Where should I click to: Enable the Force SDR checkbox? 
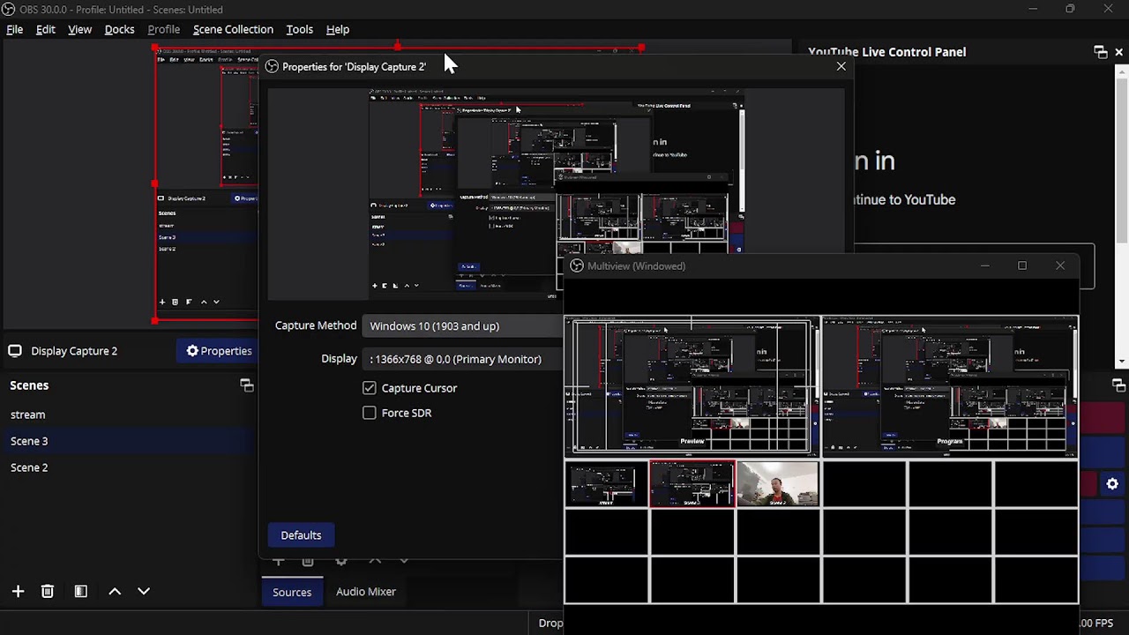[x=370, y=413]
